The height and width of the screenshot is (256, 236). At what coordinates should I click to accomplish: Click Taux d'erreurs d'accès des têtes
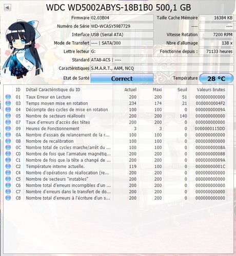pyautogui.click(x=58, y=122)
